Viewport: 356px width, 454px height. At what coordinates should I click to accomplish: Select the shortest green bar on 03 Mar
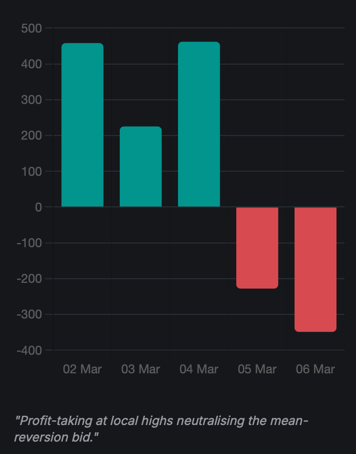coord(141,167)
